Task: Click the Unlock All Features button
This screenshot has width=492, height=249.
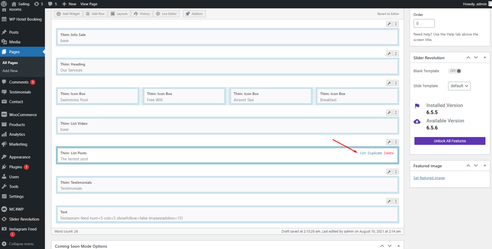Action: click(x=450, y=141)
